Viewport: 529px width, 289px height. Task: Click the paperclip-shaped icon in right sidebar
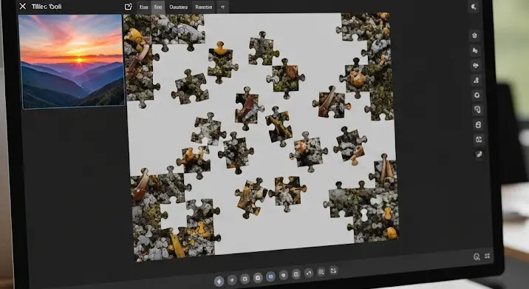[477, 109]
